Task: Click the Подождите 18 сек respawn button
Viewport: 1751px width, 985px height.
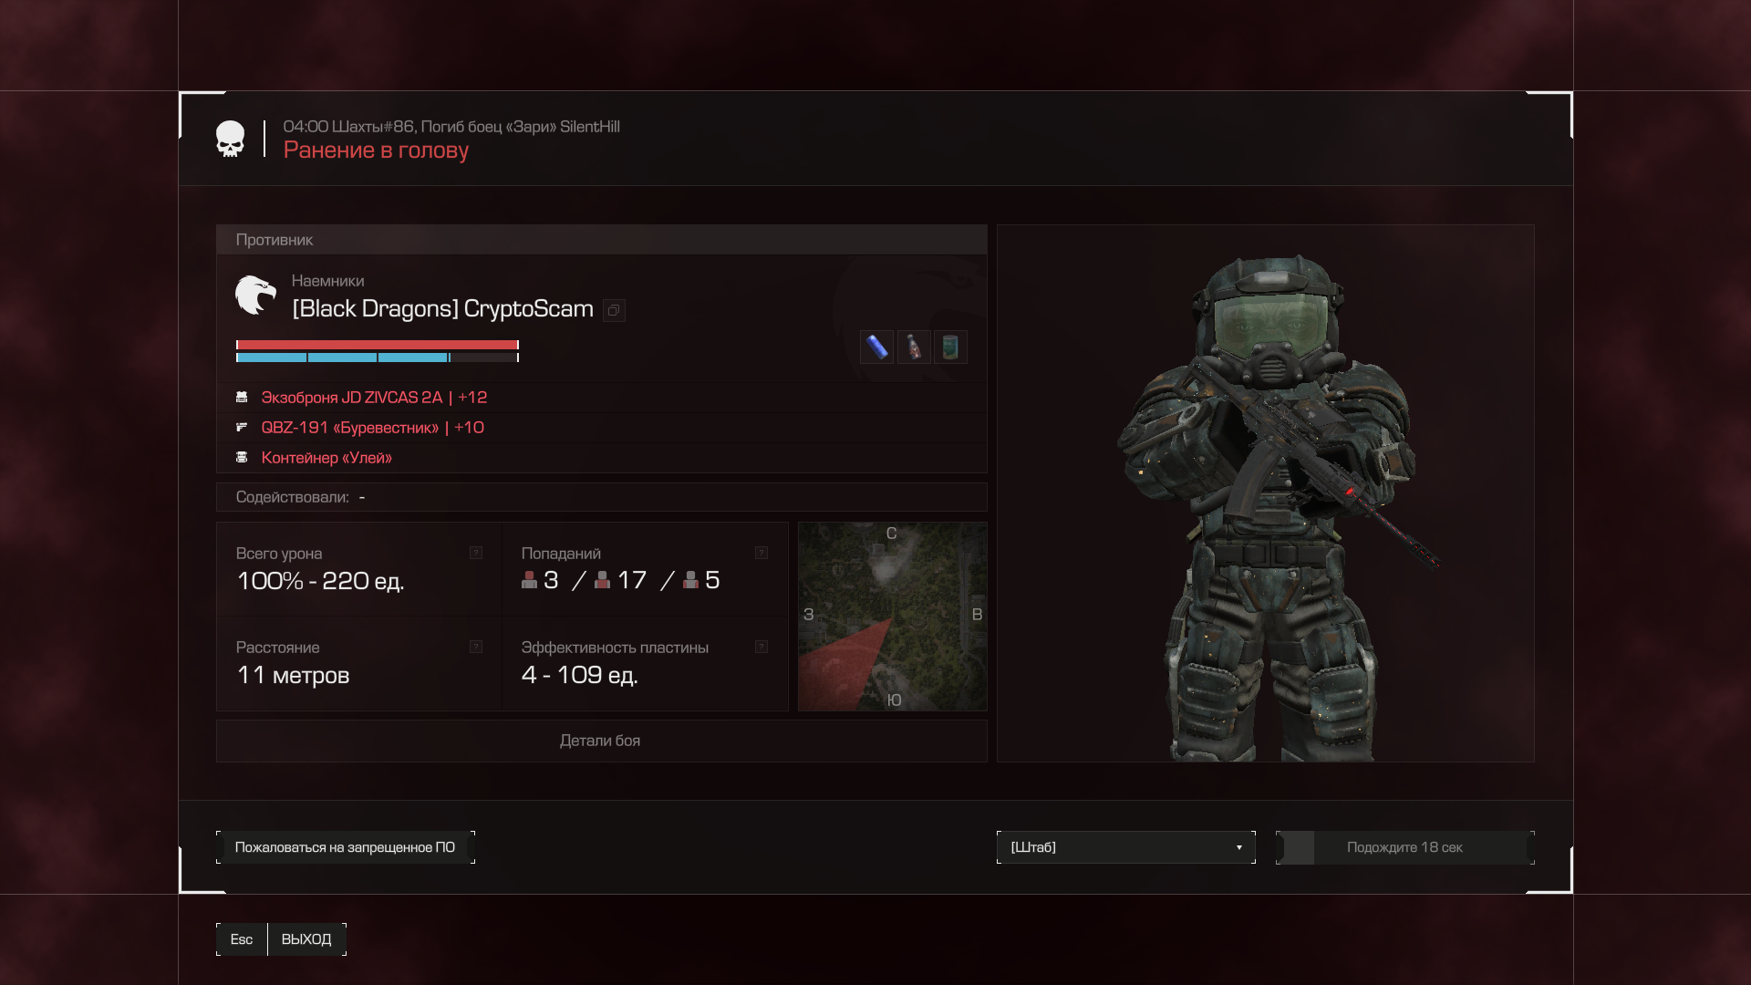Action: (1404, 847)
